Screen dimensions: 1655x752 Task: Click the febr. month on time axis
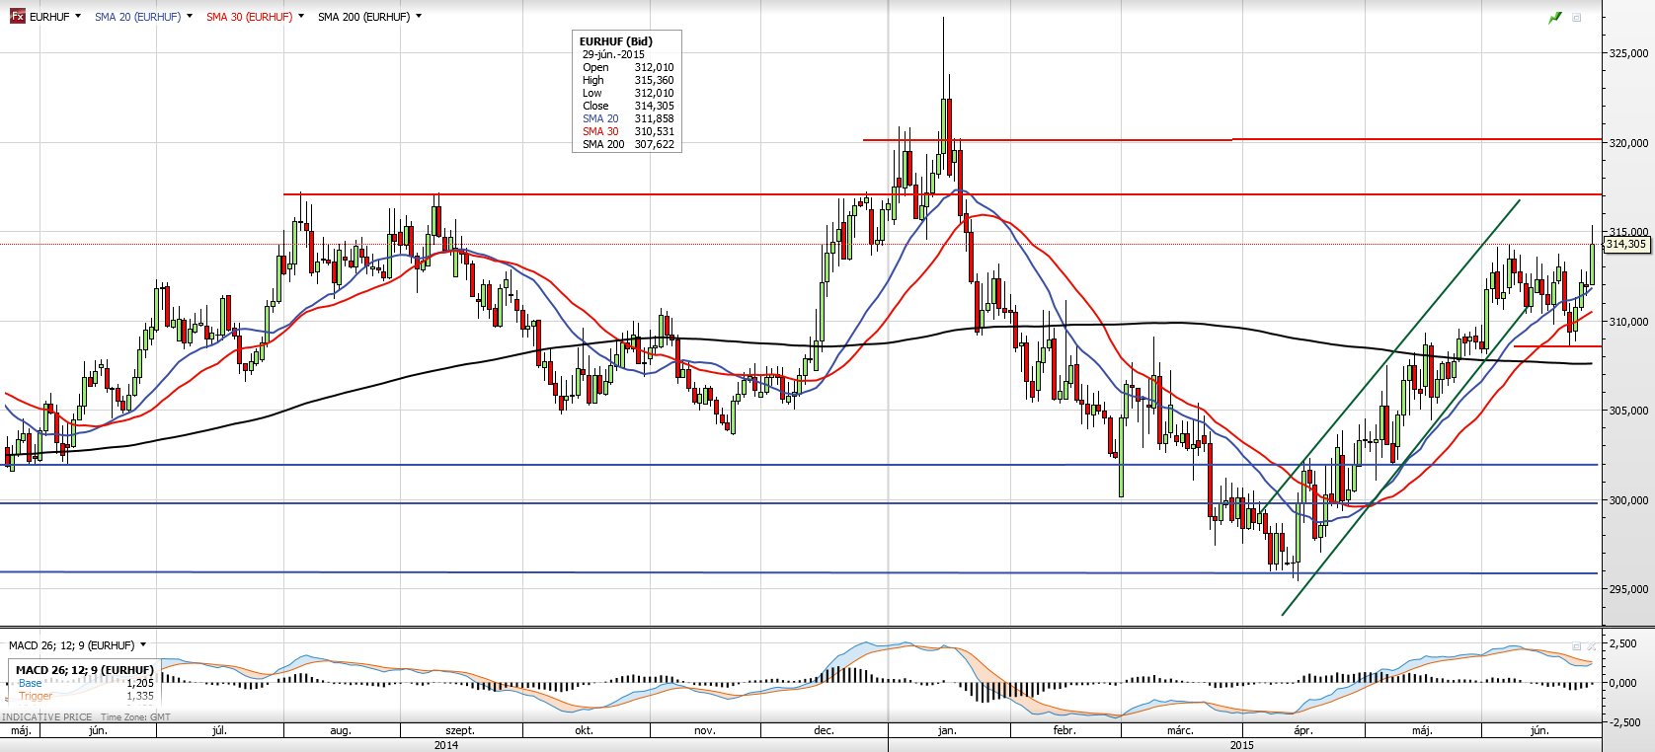(x=1064, y=730)
